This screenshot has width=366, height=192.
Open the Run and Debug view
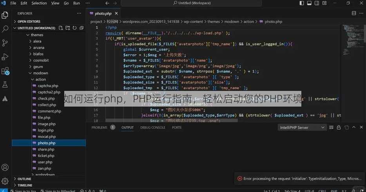click(5, 57)
